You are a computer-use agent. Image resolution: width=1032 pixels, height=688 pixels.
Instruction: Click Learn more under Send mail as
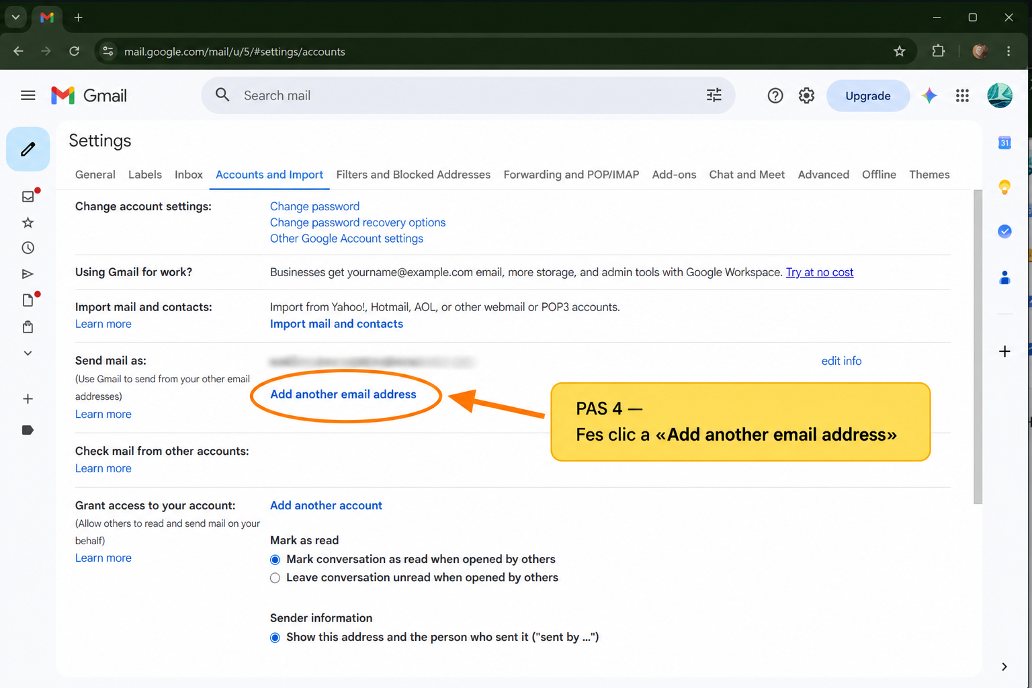(103, 414)
